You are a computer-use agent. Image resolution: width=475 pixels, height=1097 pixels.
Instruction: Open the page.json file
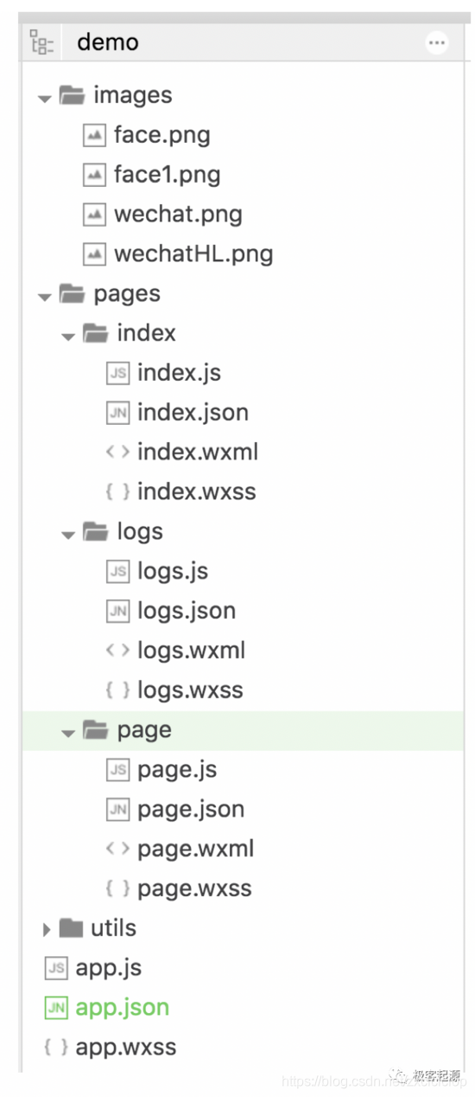click(191, 810)
